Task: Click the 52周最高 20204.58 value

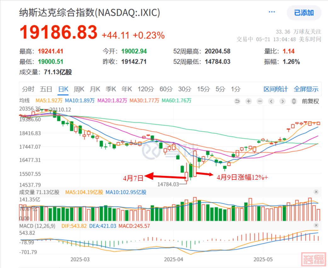Action: point(217,51)
